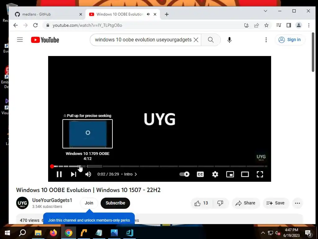Mute the video player volume
The image size is (318, 239).
click(88, 174)
